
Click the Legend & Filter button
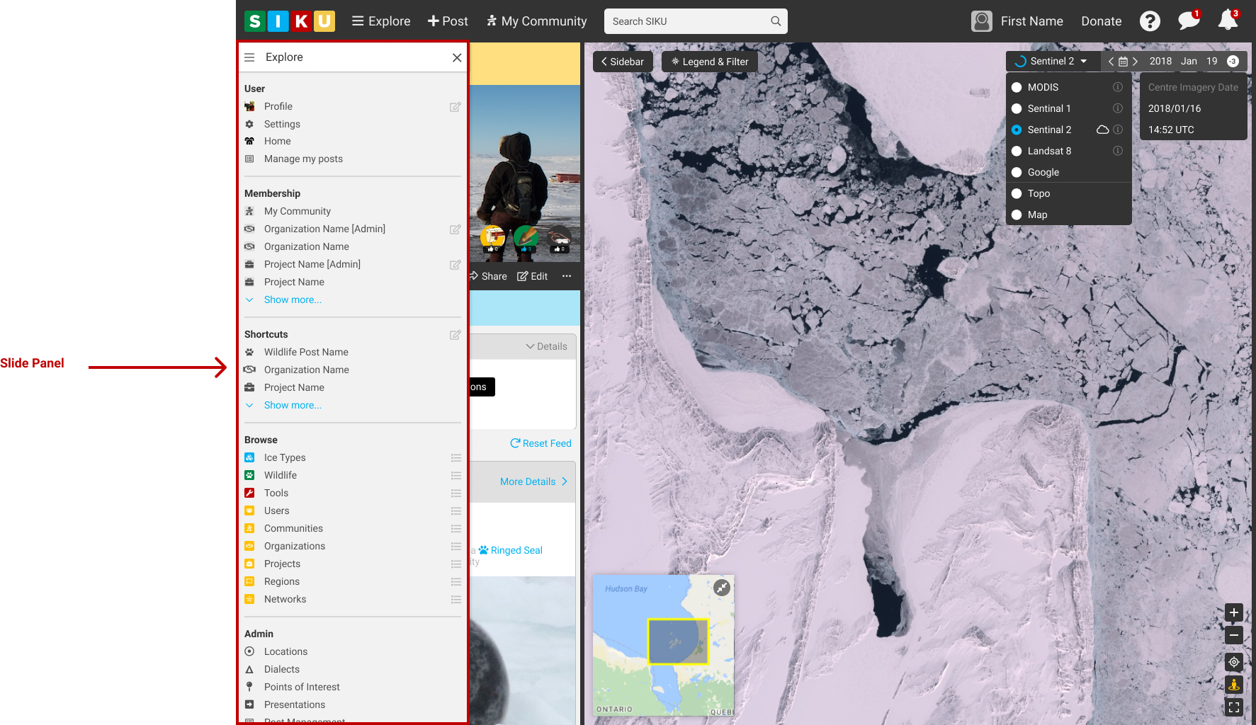coord(710,62)
